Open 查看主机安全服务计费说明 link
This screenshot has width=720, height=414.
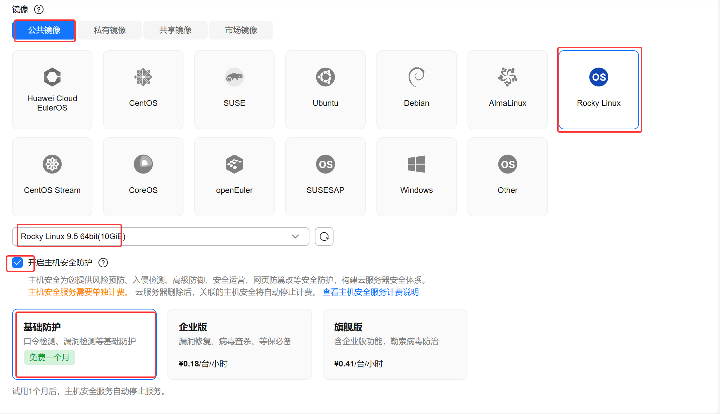pyautogui.click(x=370, y=292)
